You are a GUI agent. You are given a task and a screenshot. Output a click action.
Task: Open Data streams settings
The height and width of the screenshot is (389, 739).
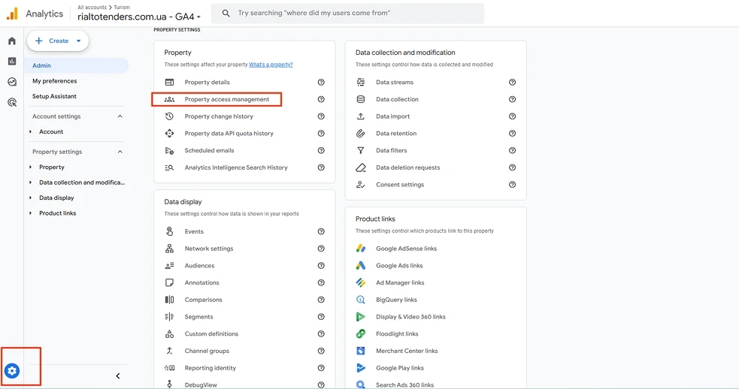point(395,82)
